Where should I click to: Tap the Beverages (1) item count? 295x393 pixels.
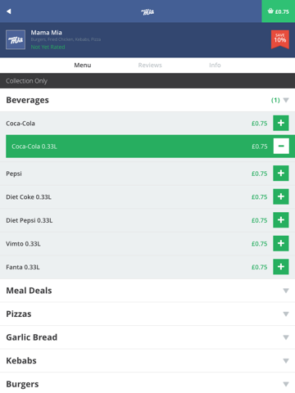(x=275, y=100)
